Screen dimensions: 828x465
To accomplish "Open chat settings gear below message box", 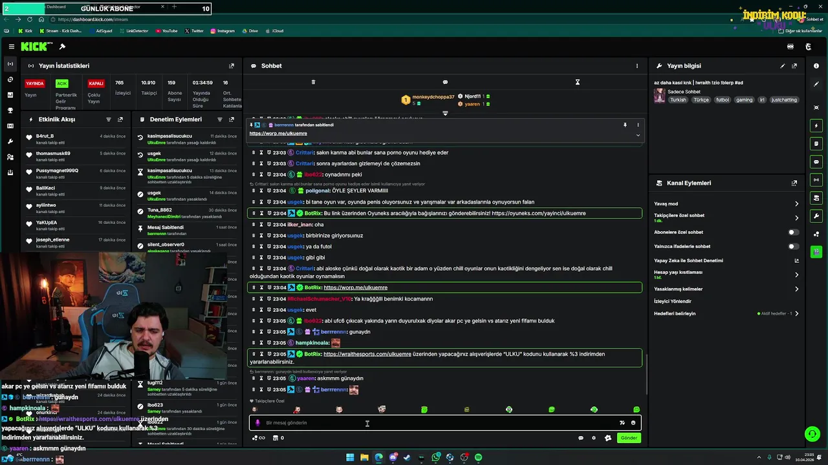I will point(594,438).
